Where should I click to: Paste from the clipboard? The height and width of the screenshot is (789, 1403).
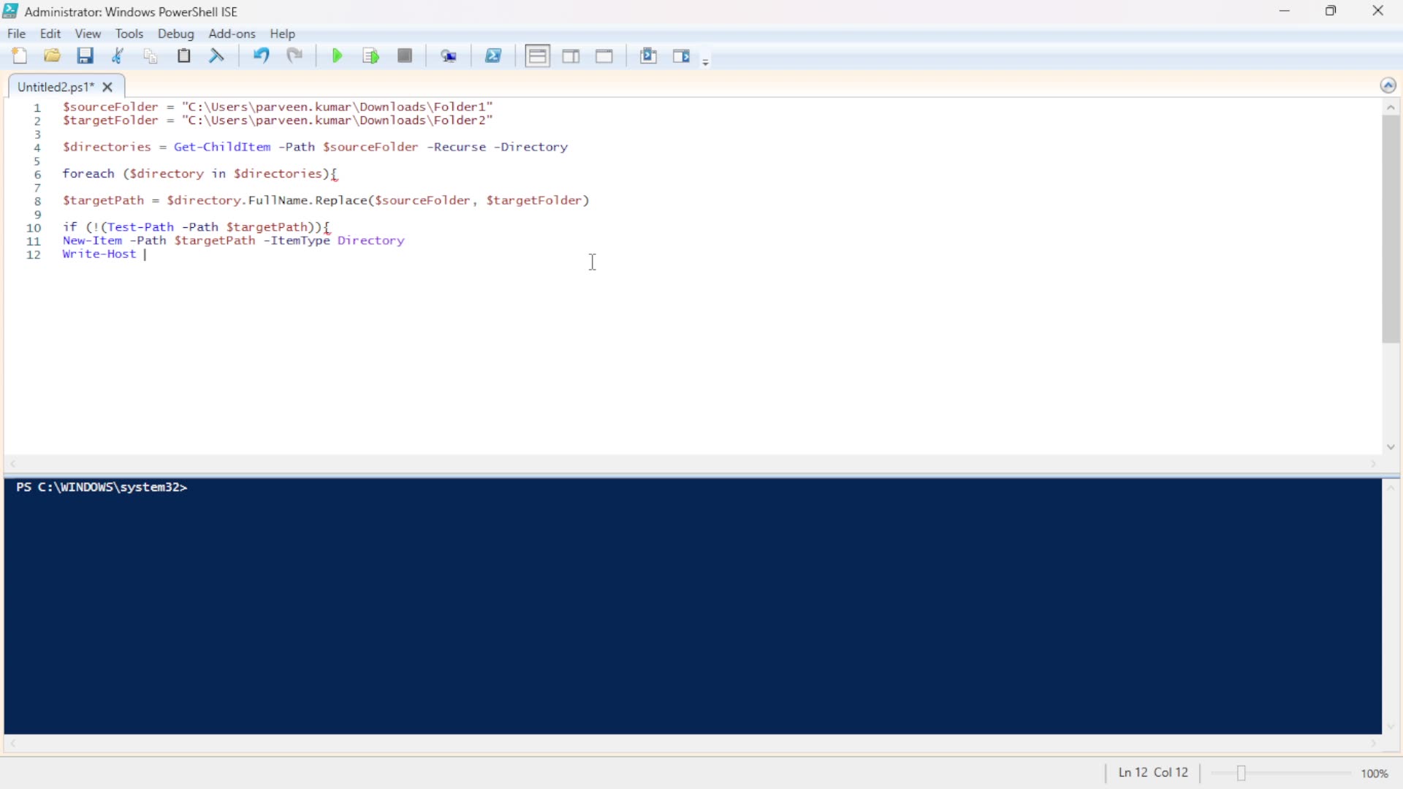pyautogui.click(x=183, y=56)
